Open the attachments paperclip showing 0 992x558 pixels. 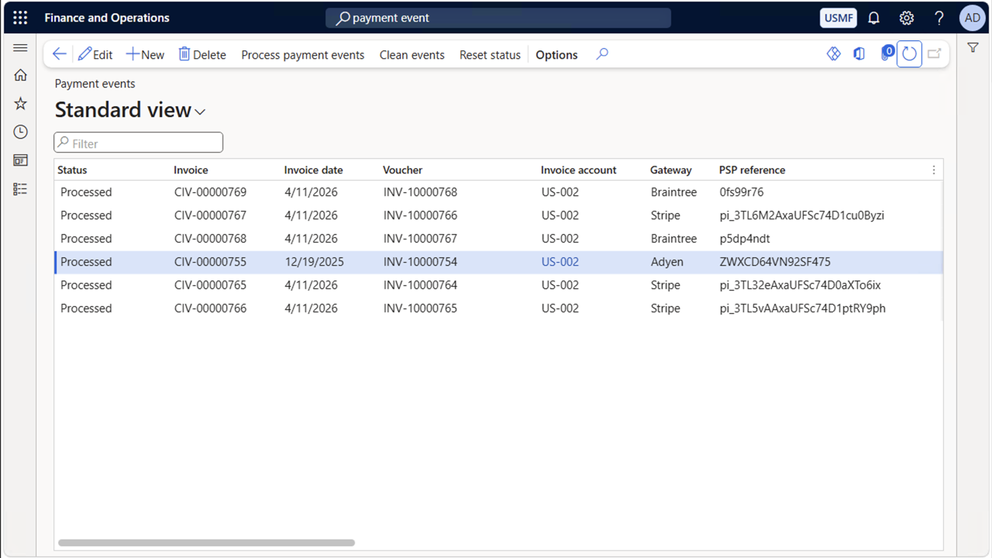click(x=883, y=53)
